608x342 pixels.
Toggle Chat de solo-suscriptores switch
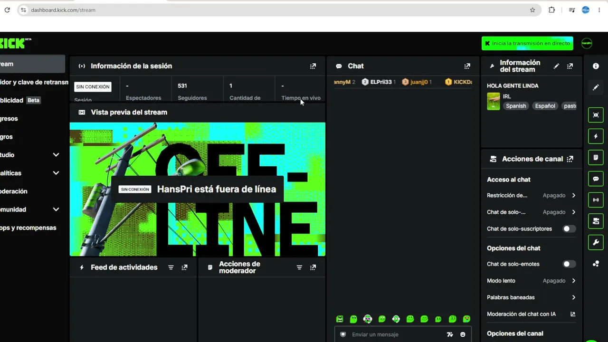[x=569, y=229]
